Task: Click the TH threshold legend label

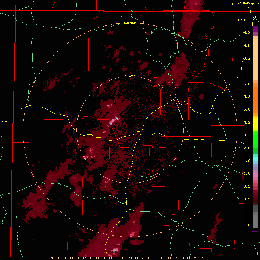Action: pyautogui.click(x=248, y=225)
